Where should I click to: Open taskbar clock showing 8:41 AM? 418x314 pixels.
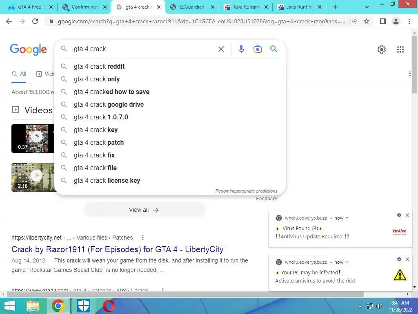coord(400,306)
